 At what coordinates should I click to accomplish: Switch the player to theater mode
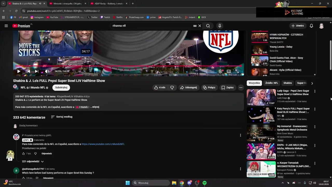tap(229, 71)
